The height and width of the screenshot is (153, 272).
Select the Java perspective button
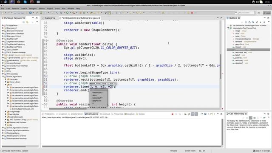tap(267, 13)
